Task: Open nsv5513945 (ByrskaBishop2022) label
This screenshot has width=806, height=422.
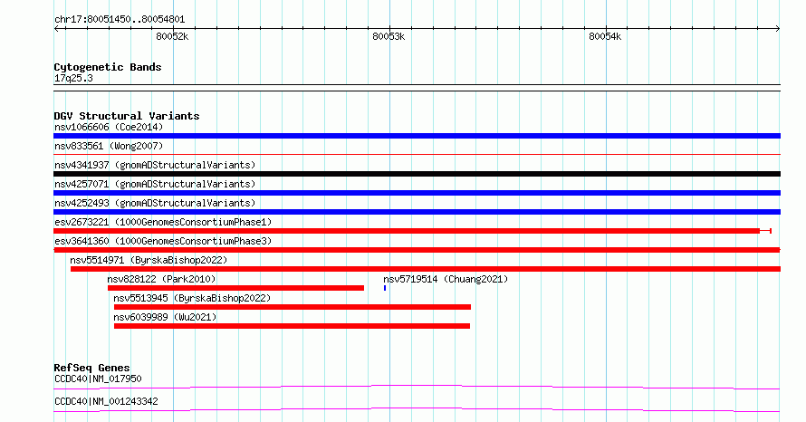Action: click(192, 298)
